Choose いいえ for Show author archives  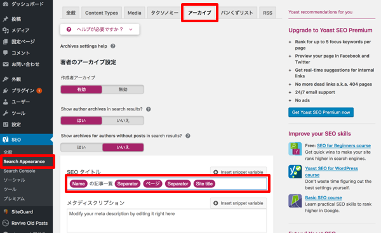coord(123,121)
